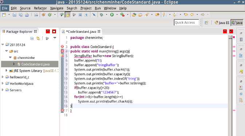245x136 pixels.
Task: Click the Debug bug toolbar icon
Action: (x=102, y=15)
